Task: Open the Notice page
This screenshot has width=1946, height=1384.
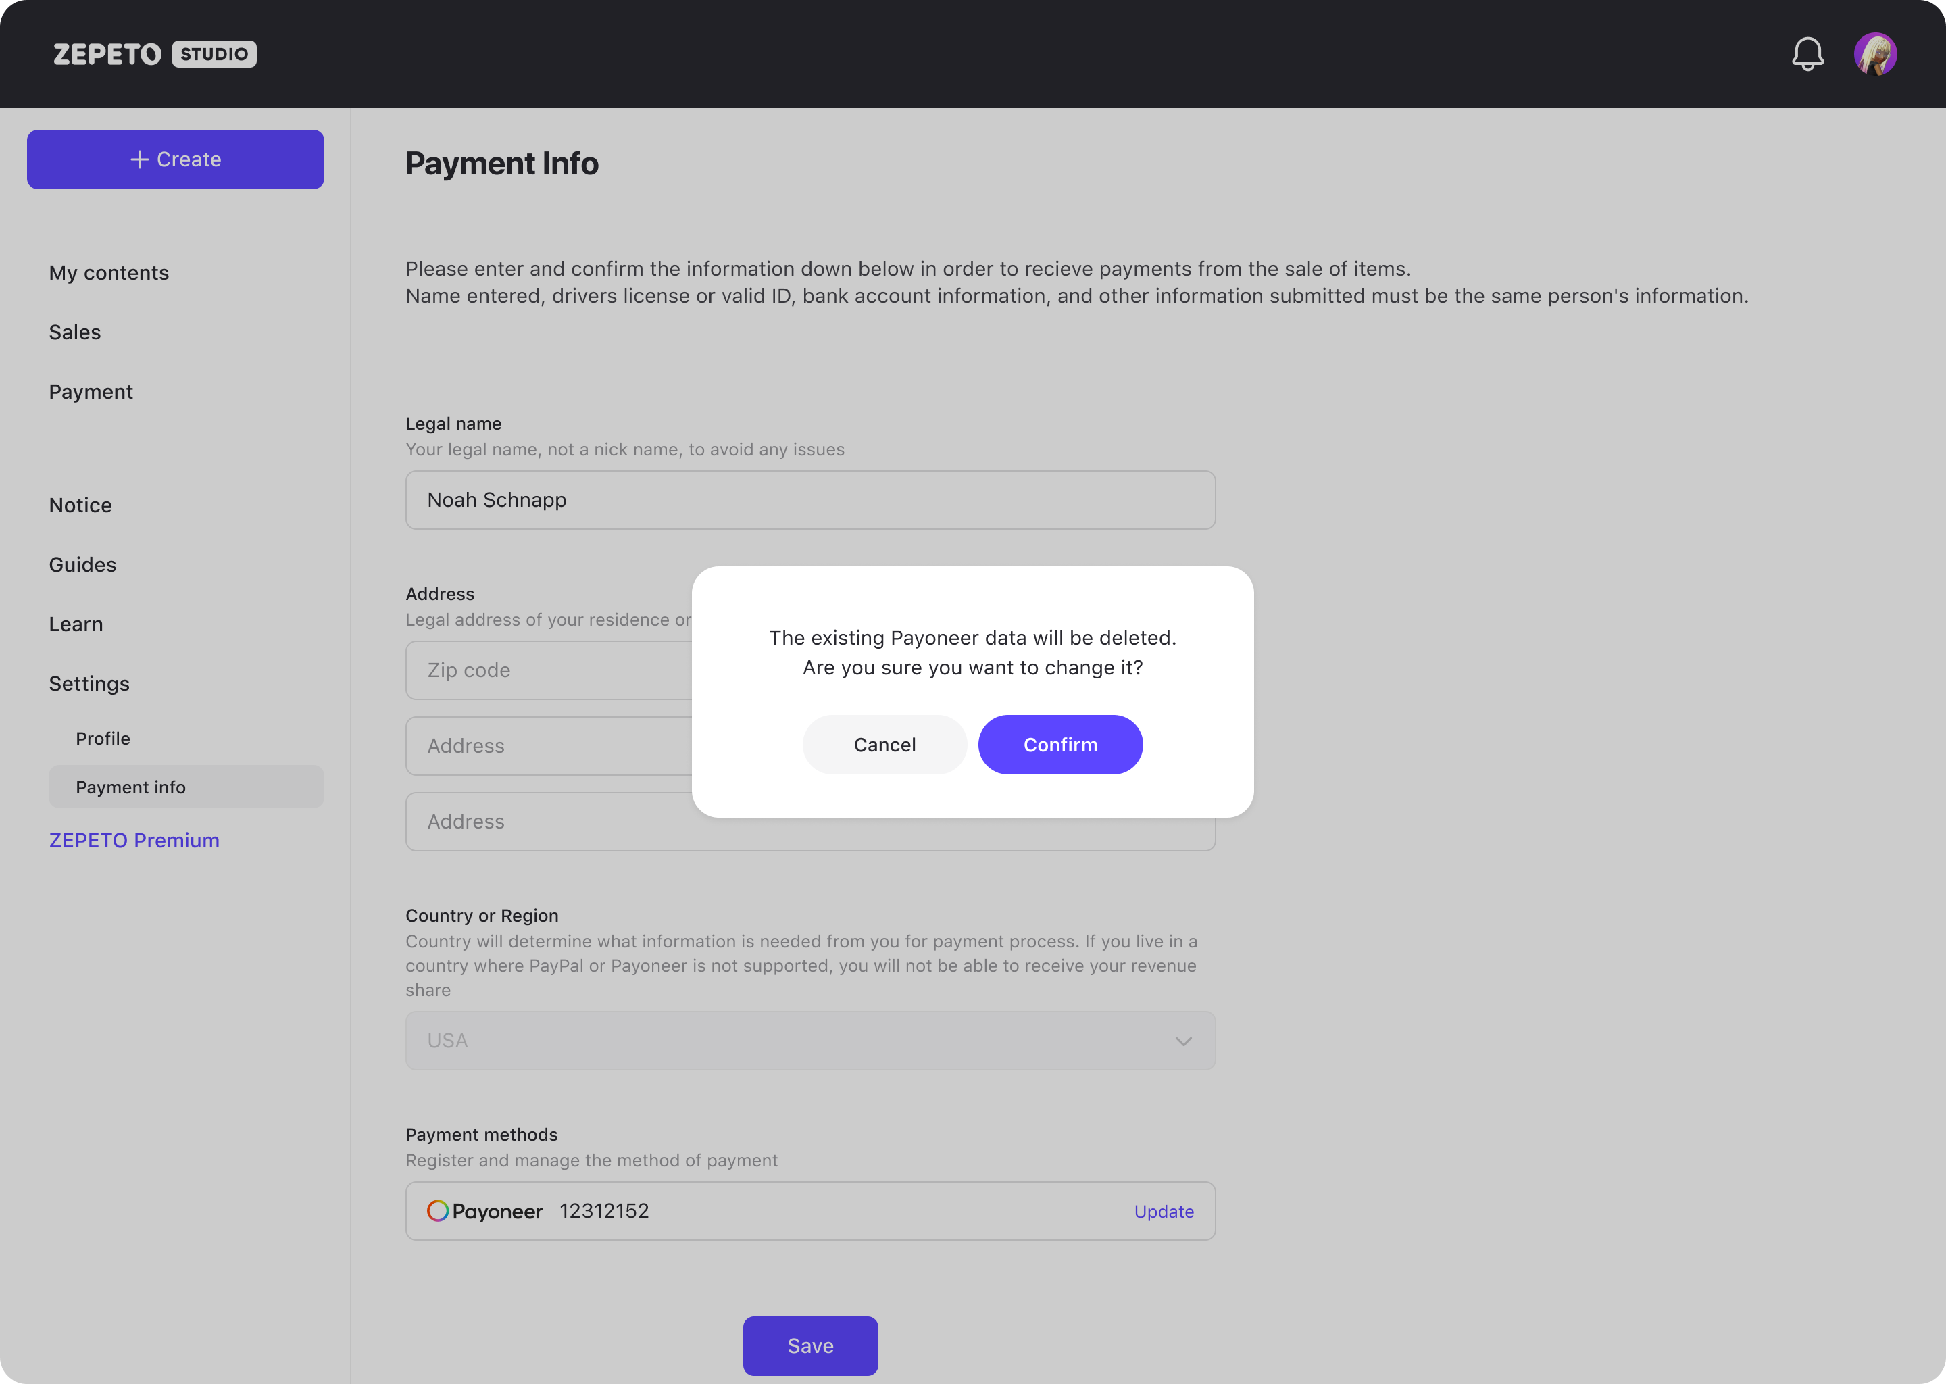Action: pos(81,505)
